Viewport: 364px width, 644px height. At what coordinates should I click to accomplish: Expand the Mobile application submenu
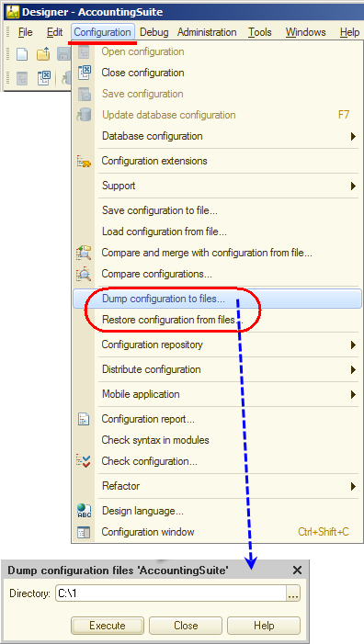(x=353, y=395)
